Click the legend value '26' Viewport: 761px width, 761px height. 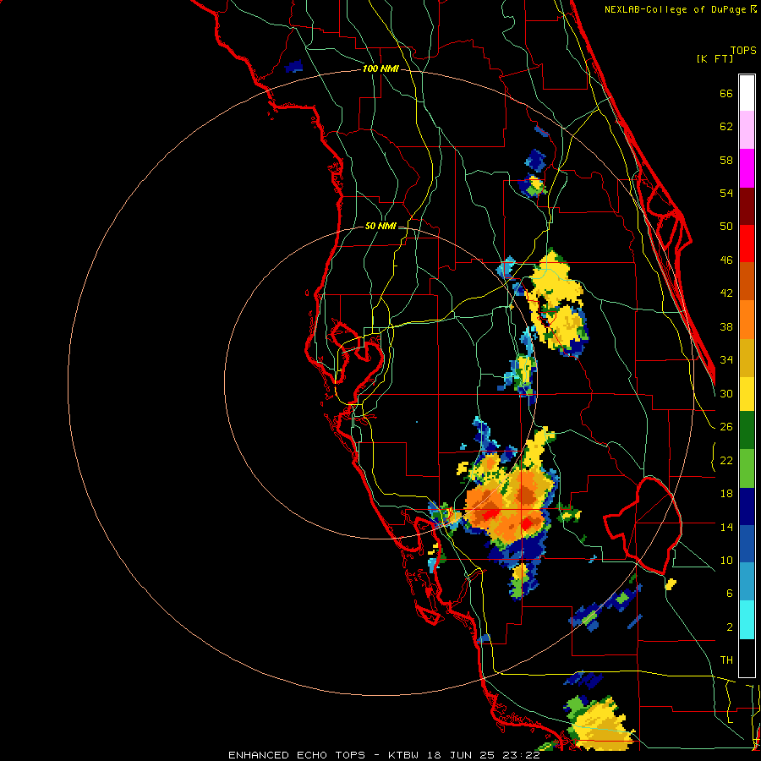[726, 427]
